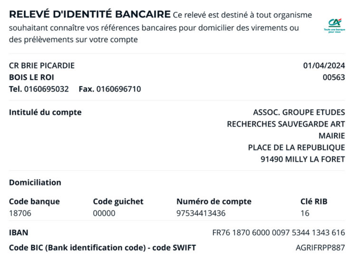This screenshot has height=261, width=355.
Task: Click the Code banque value 18706
Action: click(20, 213)
